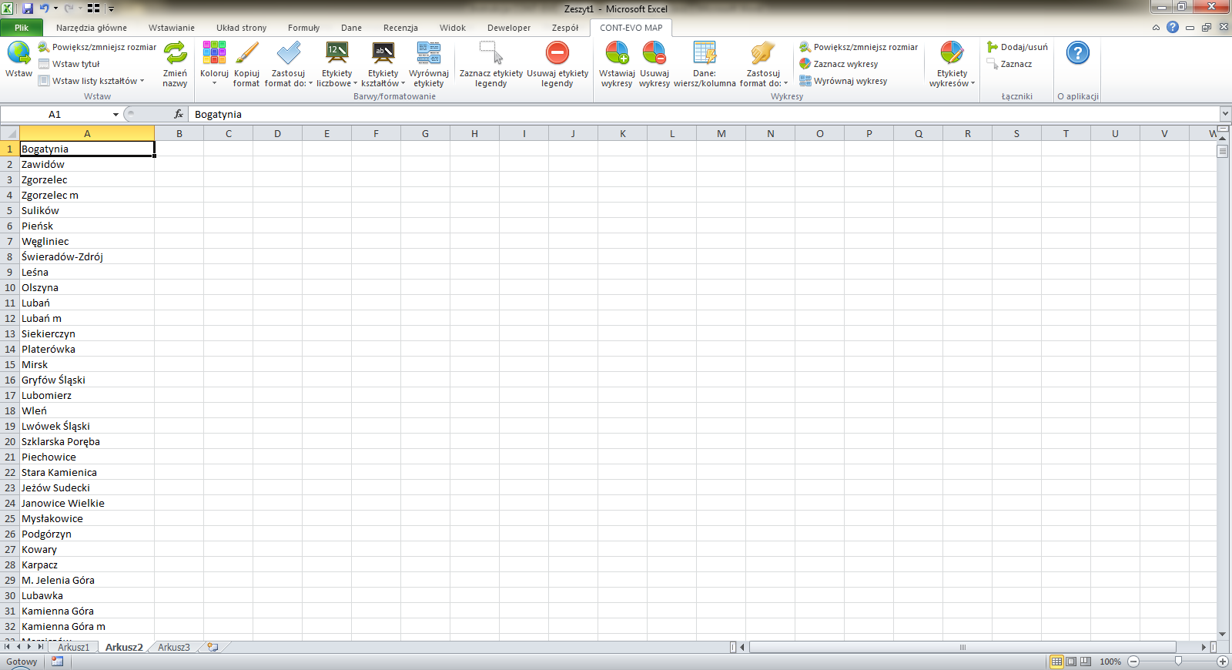Click the 100% zoom level
1232x670 pixels.
click(x=1110, y=662)
